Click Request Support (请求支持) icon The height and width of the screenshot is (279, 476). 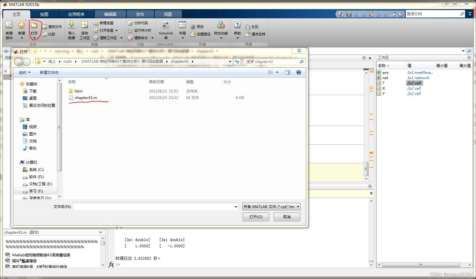pos(248,34)
